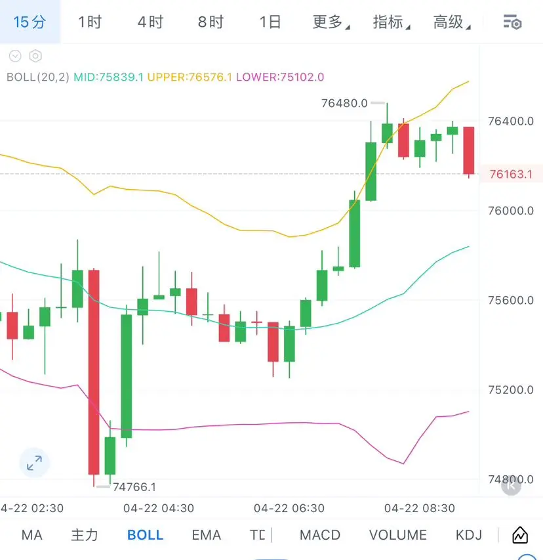Open BOLL indicator settings hexagon icon
Screen dimensions: 543x560
pyautogui.click(x=35, y=56)
